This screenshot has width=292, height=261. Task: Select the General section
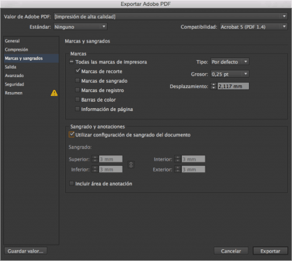point(31,41)
